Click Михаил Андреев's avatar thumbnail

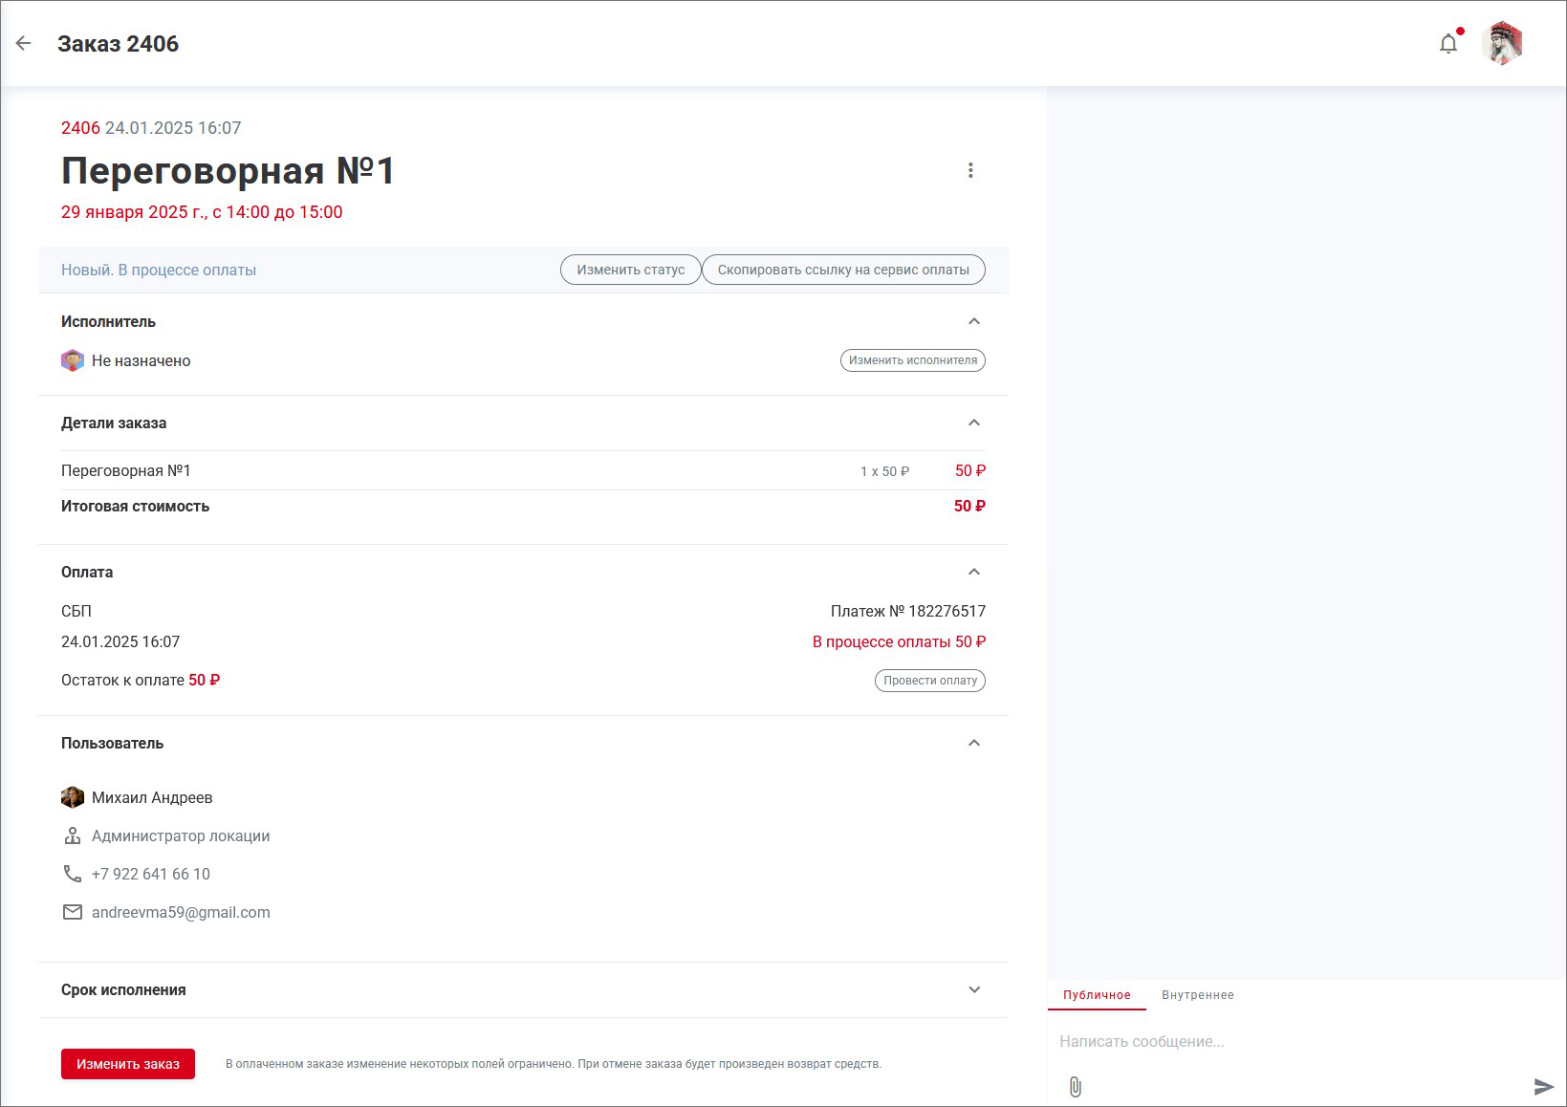(73, 797)
